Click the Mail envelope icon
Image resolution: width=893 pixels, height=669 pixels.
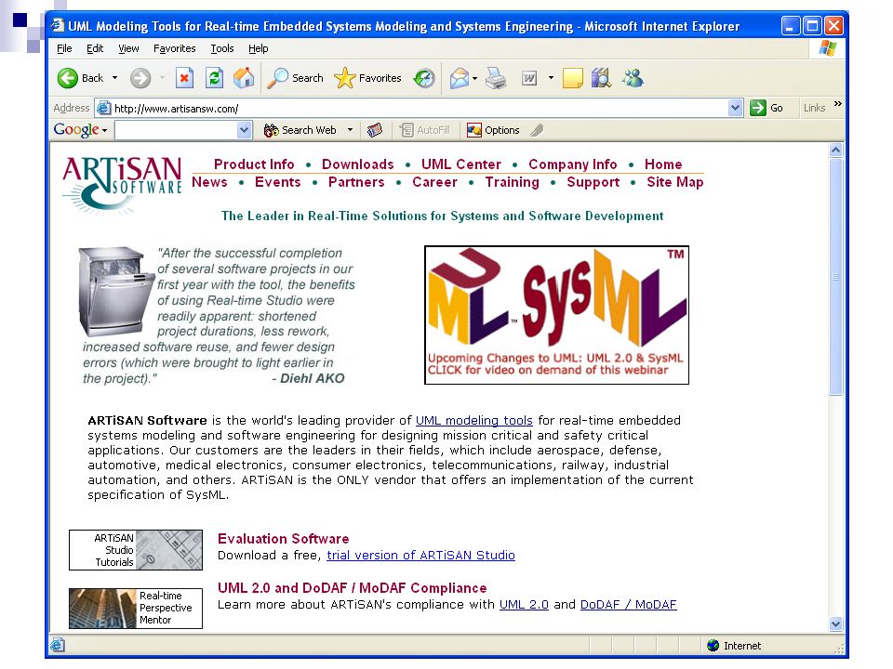pos(459,78)
